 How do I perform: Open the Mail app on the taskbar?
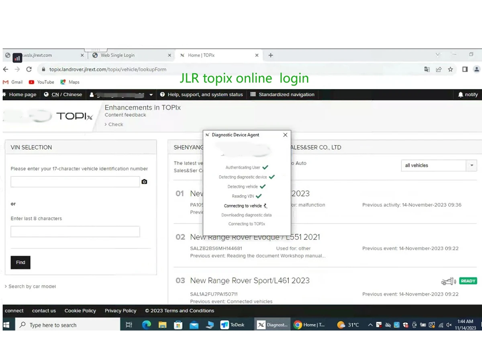tap(194, 325)
